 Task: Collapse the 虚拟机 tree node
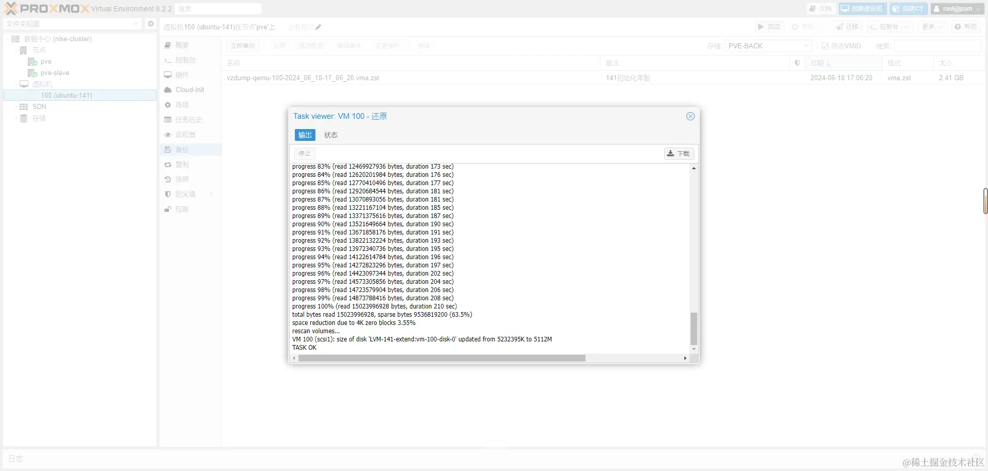point(15,84)
